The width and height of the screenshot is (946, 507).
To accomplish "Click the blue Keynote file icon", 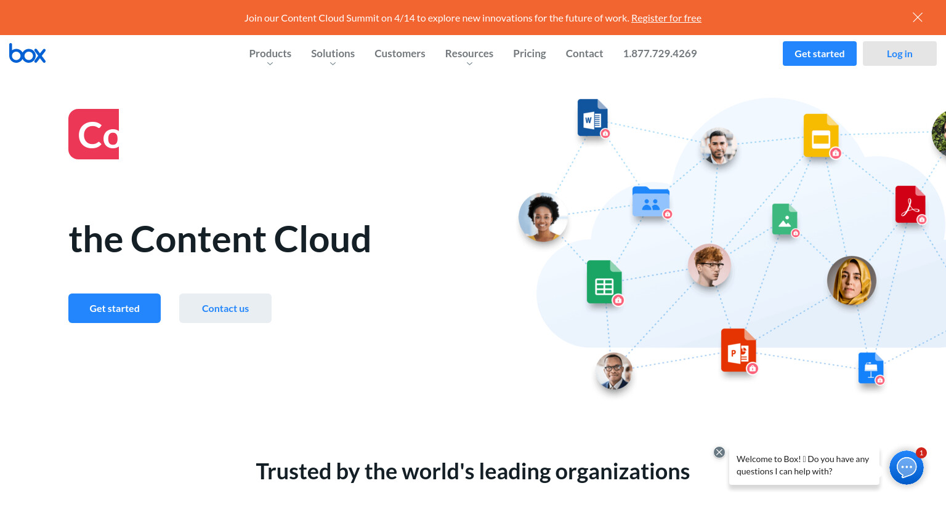I will pos(871,369).
